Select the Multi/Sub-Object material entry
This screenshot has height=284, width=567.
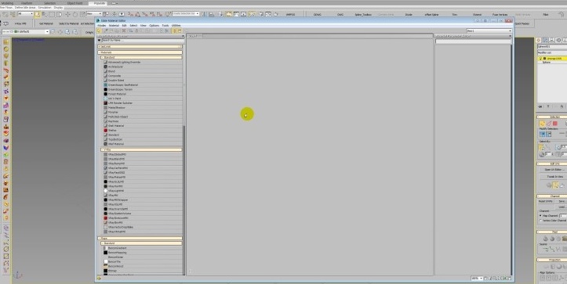(x=143, y=117)
